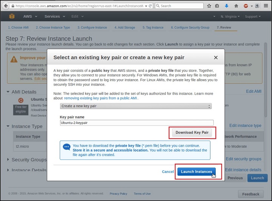Go to step 5. Tag Instance
This screenshot has width=272, height=201.
[x=153, y=28]
